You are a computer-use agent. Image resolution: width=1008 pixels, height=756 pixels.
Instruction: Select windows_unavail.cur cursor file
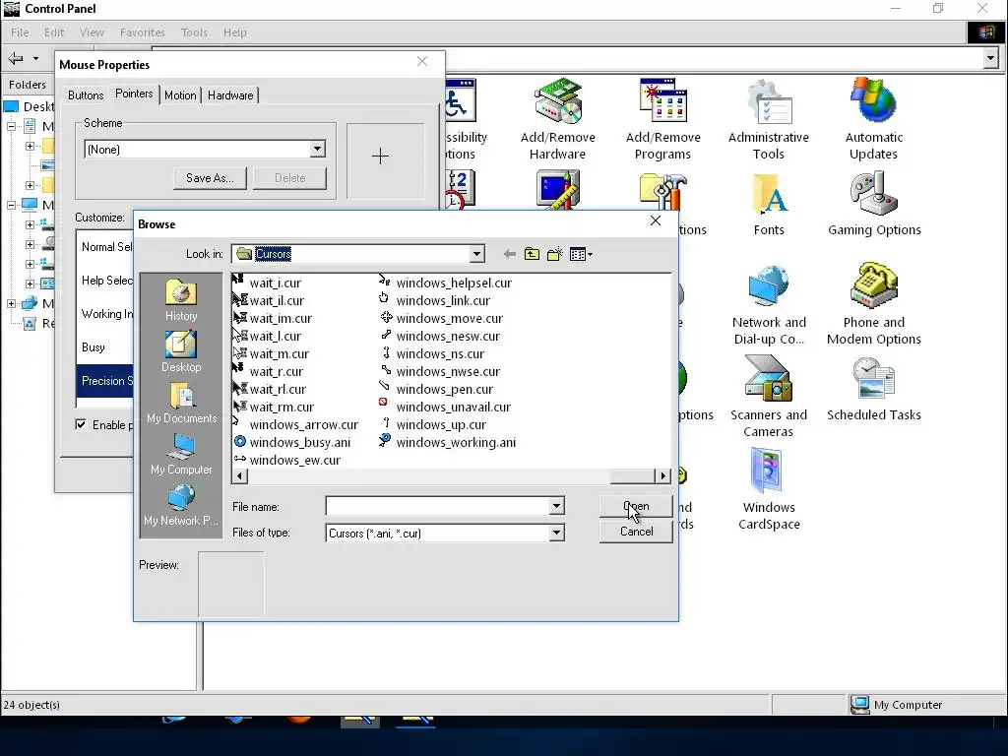click(x=445, y=407)
